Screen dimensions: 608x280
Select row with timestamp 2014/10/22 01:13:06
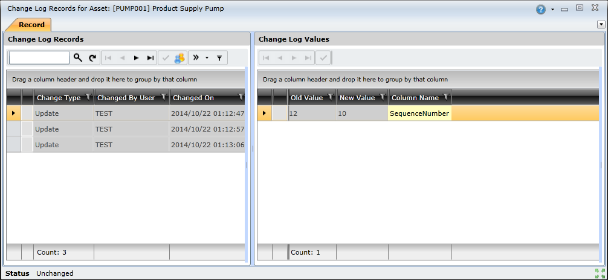click(x=126, y=145)
